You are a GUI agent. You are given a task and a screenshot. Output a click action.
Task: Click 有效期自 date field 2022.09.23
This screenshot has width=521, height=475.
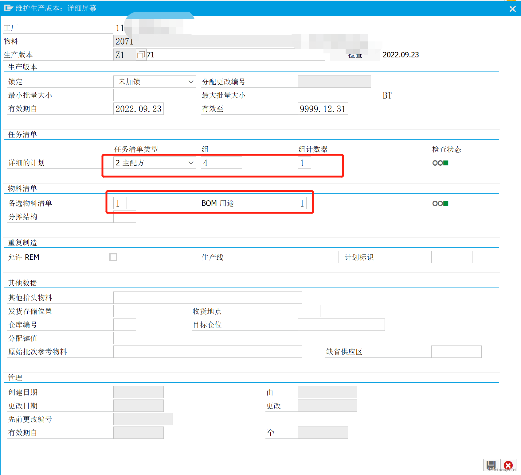(x=139, y=109)
